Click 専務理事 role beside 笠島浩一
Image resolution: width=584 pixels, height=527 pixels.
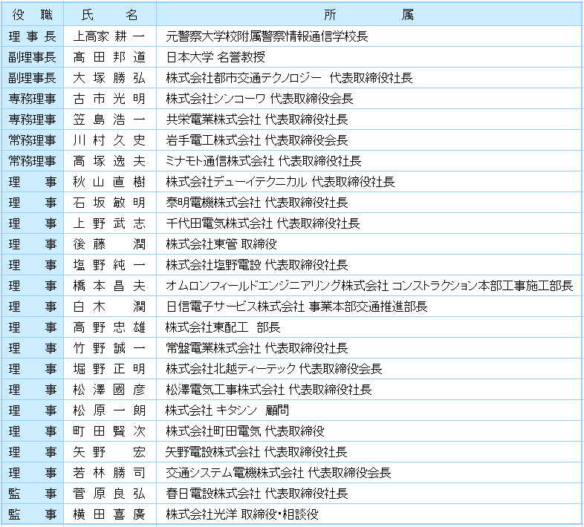click(x=33, y=120)
